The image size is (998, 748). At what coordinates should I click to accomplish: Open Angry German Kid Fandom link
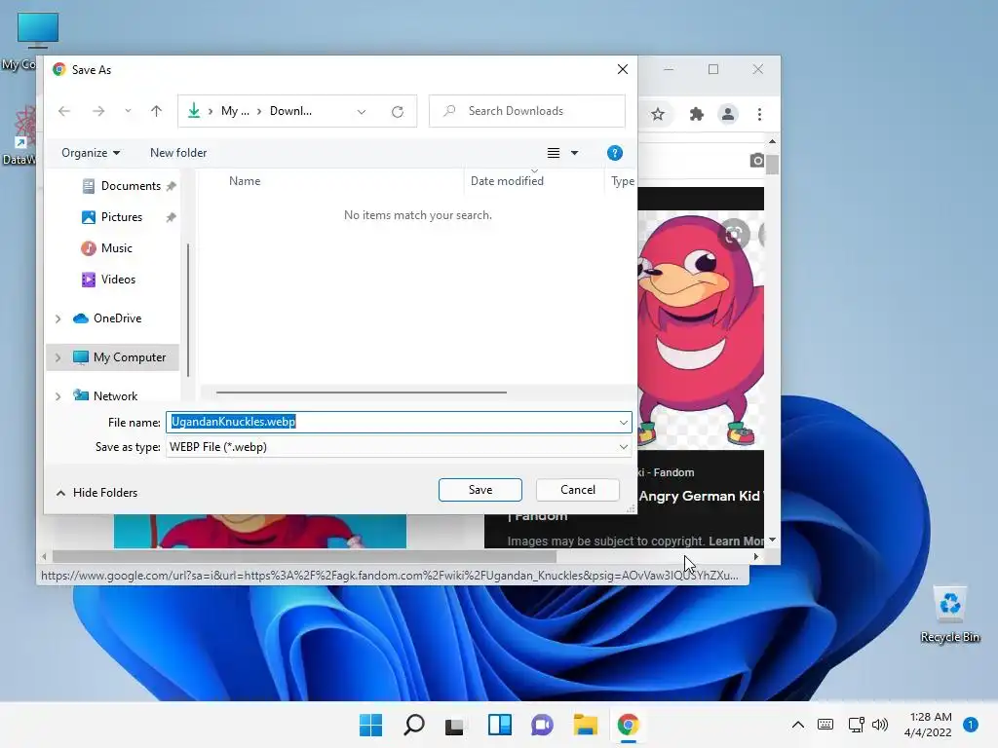(x=701, y=496)
